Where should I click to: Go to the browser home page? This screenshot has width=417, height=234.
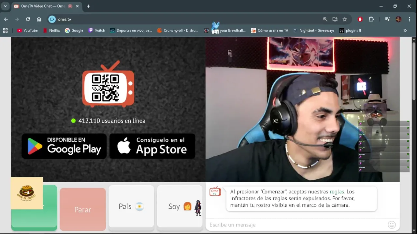point(39,19)
